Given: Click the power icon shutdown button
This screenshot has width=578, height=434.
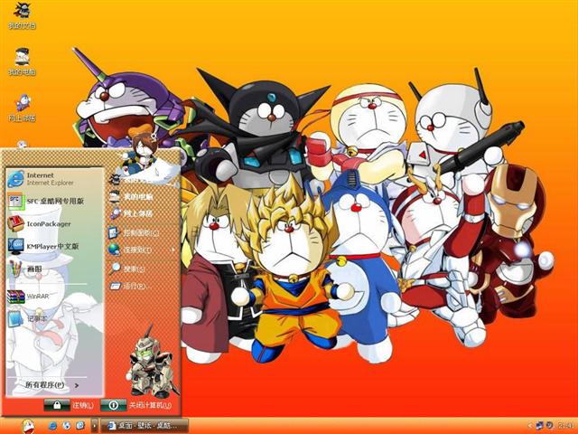Looking at the screenshot, I should pyautogui.click(x=114, y=405).
